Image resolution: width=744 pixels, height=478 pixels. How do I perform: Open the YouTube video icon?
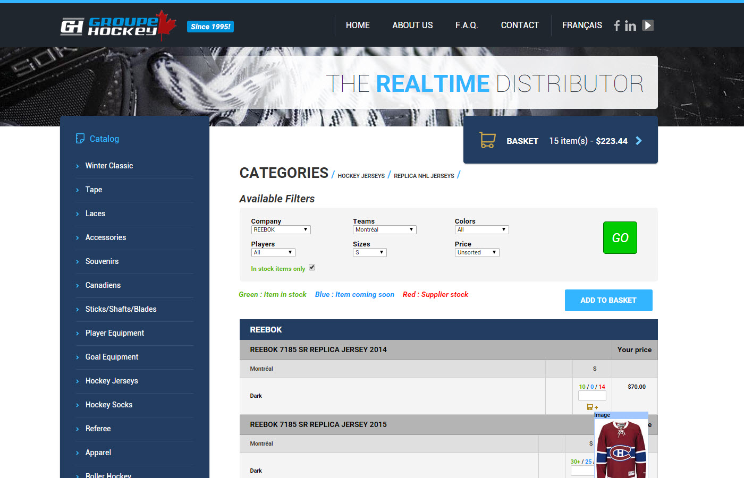(648, 25)
